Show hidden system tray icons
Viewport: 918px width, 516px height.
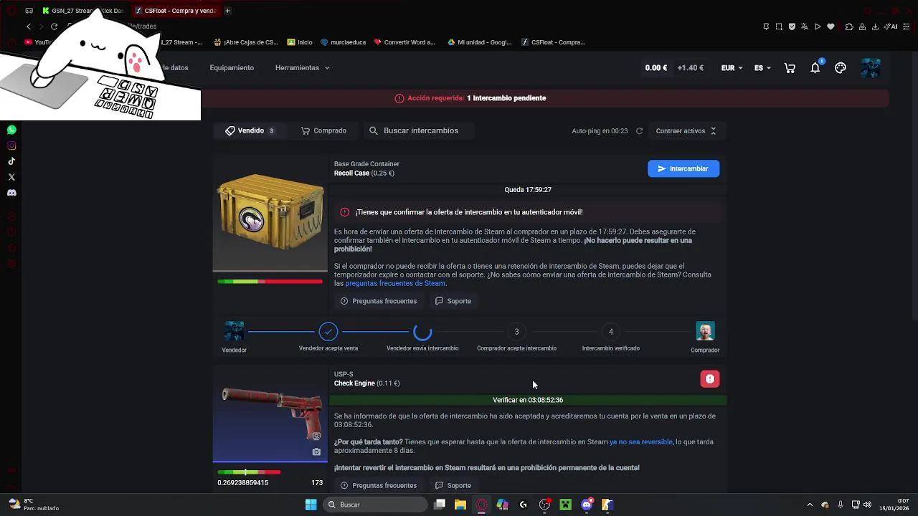point(810,505)
